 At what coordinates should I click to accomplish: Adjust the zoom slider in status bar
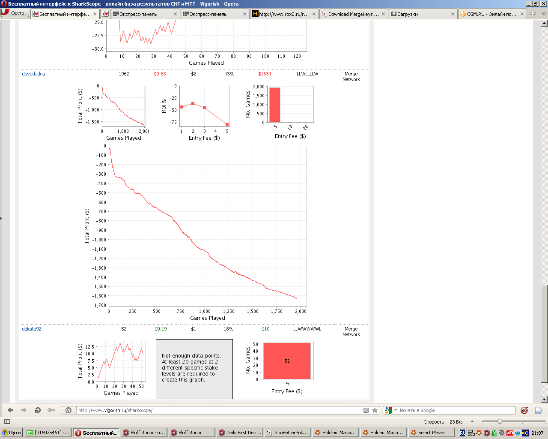tap(500, 422)
